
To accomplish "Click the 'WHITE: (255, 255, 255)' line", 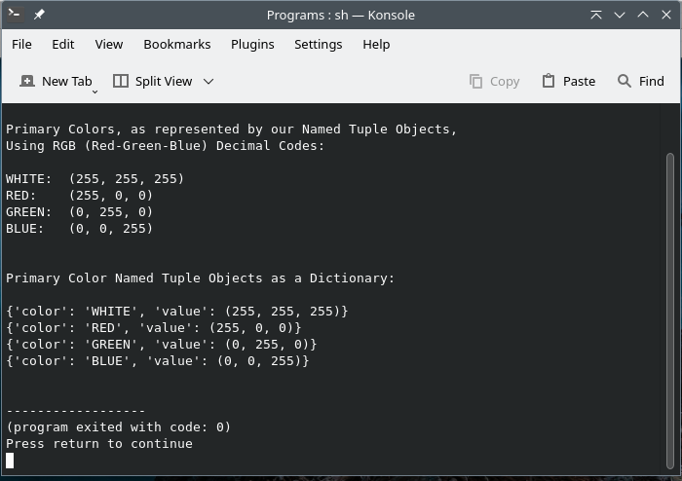I will pyautogui.click(x=95, y=179).
